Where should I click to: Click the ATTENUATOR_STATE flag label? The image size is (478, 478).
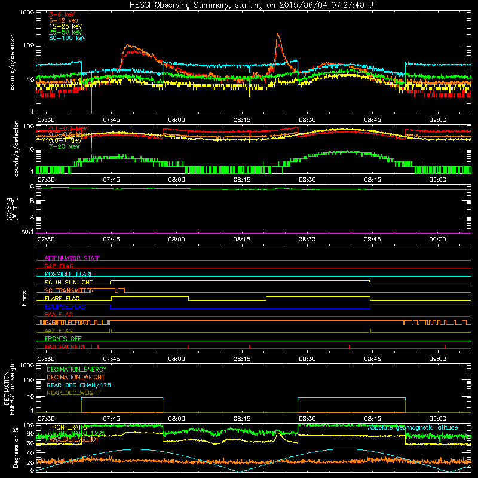tap(72, 258)
